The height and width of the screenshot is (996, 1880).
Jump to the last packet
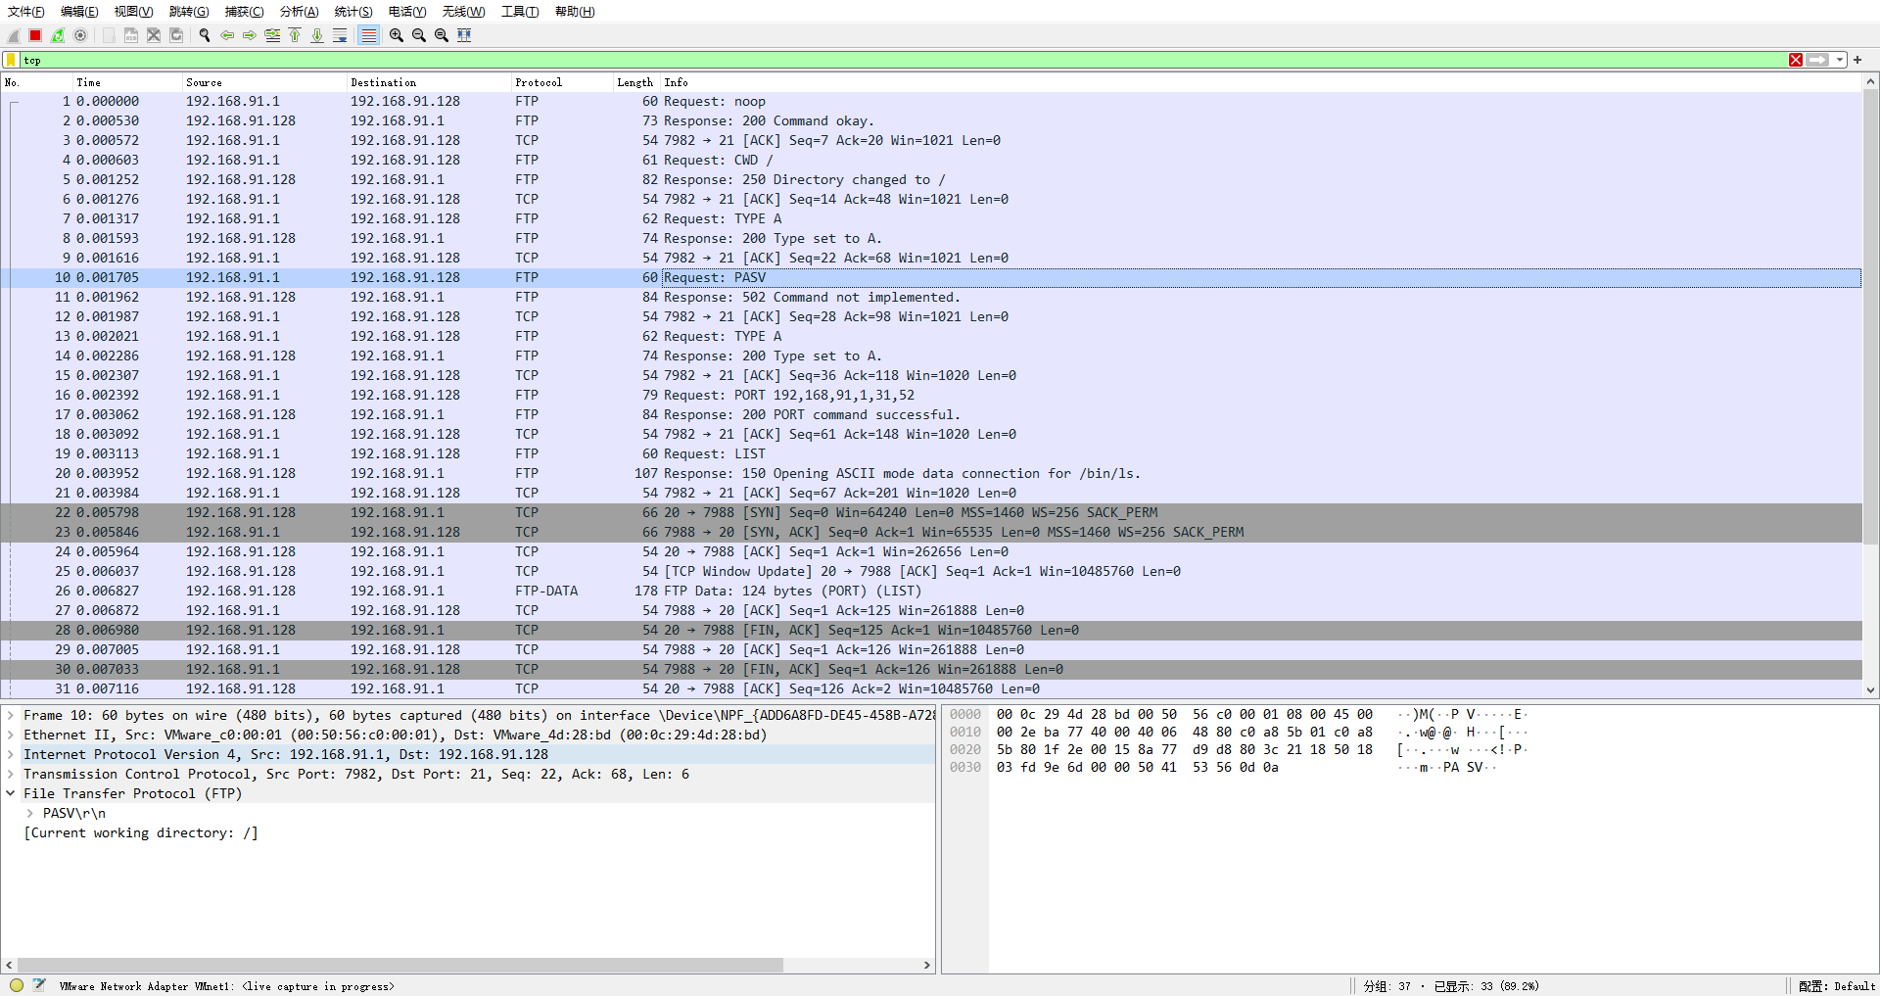point(317,35)
